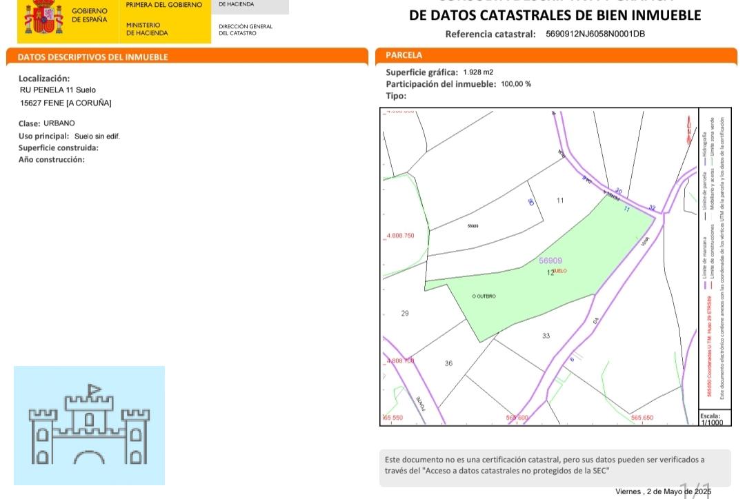The width and height of the screenshot is (745, 499).
Task: Click the 'Uso principal:' label
Action: tap(43, 136)
